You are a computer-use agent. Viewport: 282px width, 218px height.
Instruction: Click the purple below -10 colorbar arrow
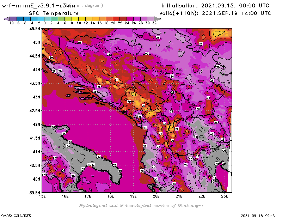click(x=5, y=18)
